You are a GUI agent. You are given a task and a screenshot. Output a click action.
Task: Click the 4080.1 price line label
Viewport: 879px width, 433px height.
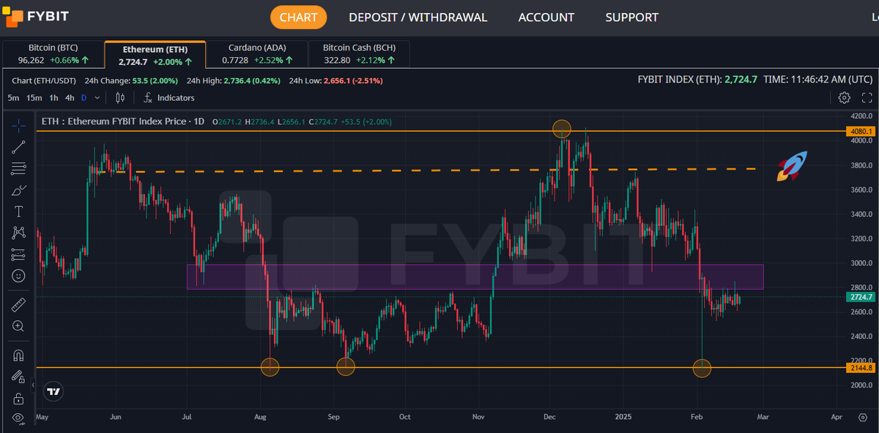click(861, 132)
